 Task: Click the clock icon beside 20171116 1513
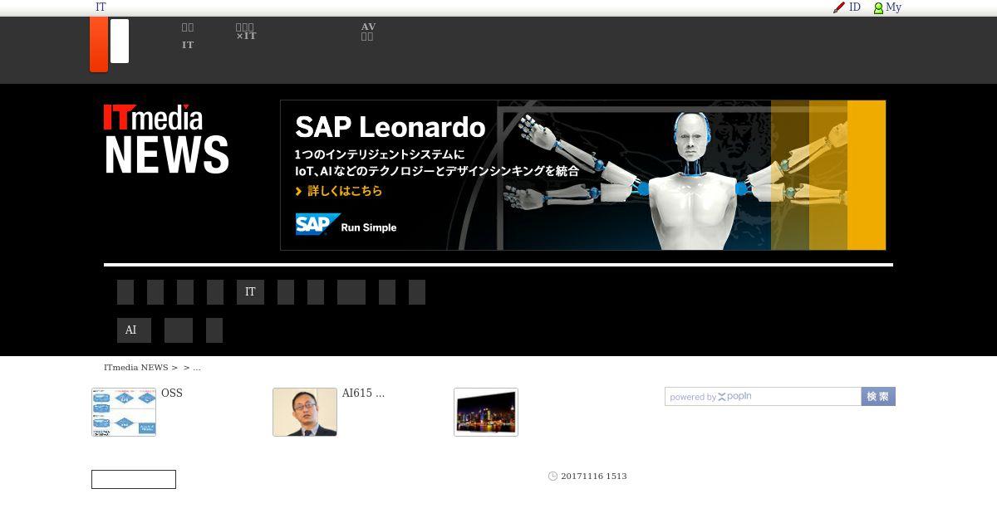(x=553, y=477)
